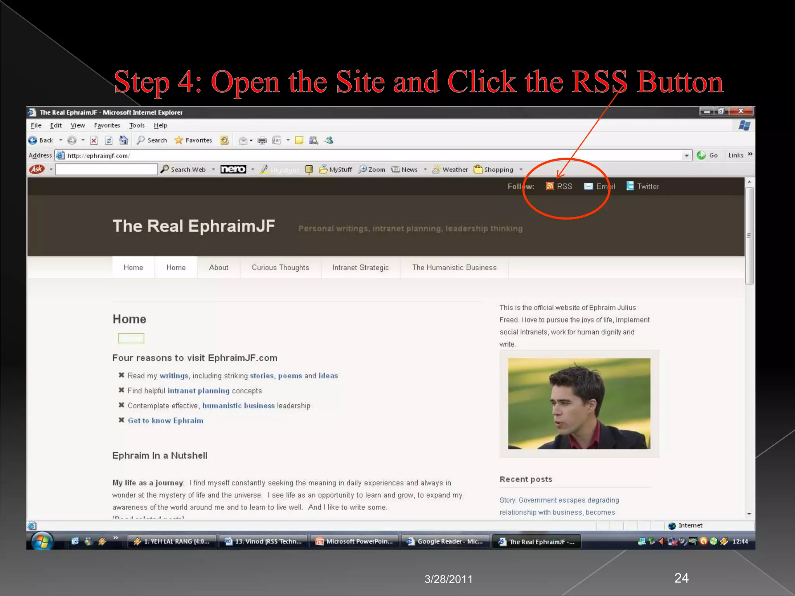Switch to '13. Vinod' taskbar button
795x596 pixels.
click(x=264, y=541)
